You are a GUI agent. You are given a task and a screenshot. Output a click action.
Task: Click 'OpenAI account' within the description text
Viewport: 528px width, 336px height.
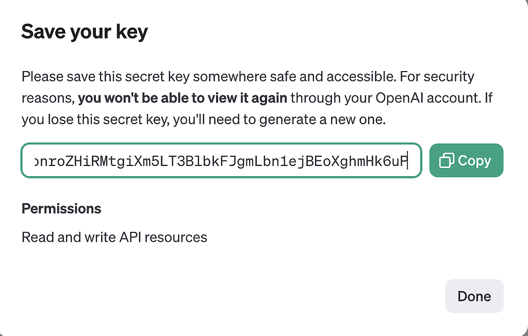(431, 97)
